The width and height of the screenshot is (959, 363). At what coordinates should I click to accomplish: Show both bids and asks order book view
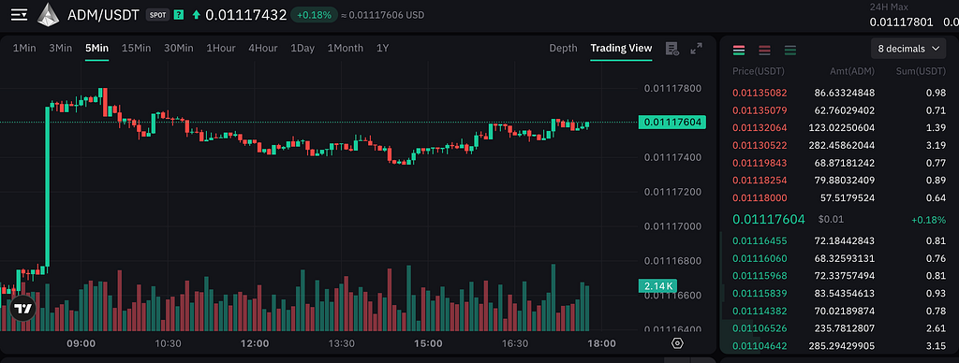coord(738,51)
